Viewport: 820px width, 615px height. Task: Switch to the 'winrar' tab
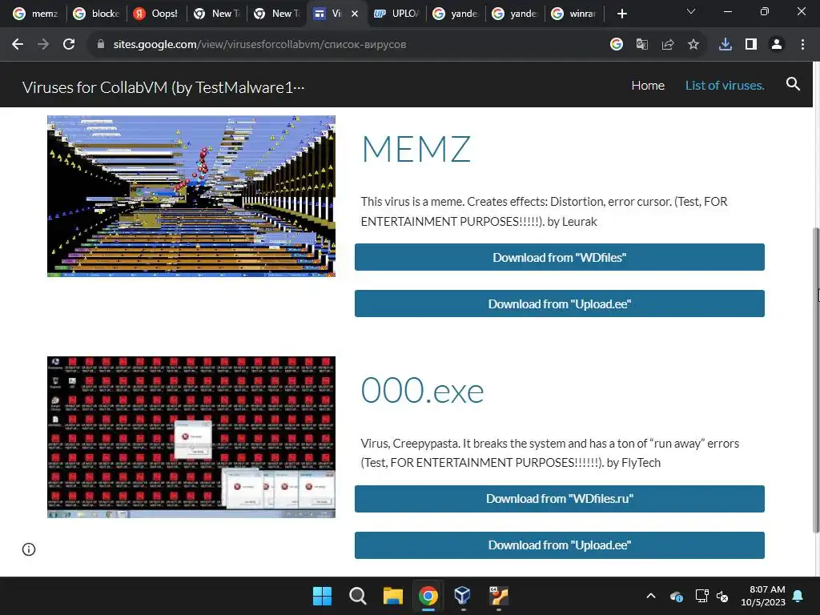[x=574, y=14]
